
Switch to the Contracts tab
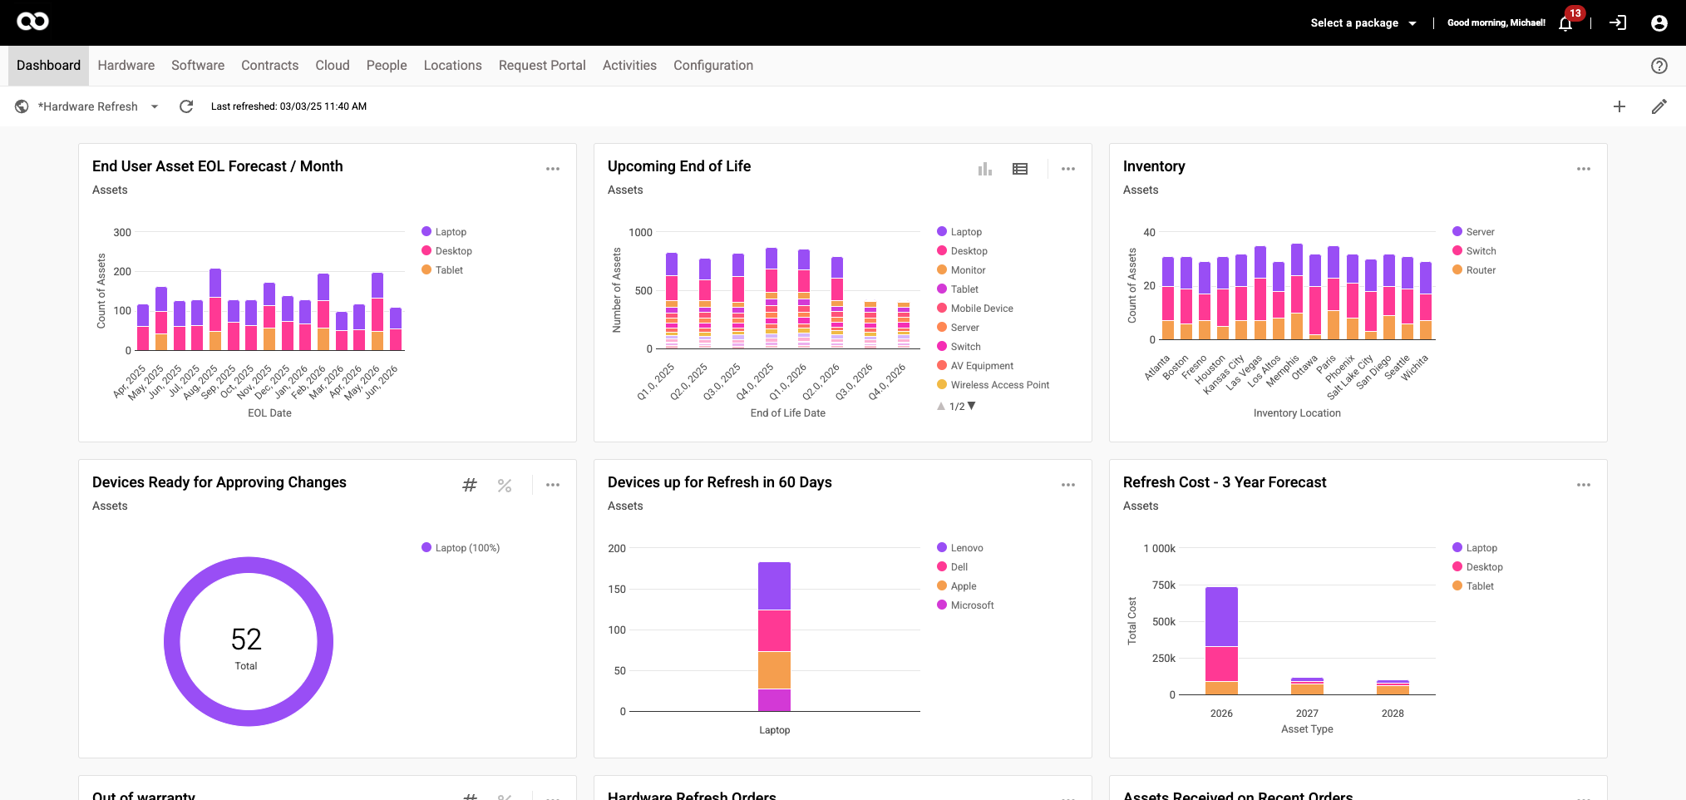pyautogui.click(x=269, y=66)
